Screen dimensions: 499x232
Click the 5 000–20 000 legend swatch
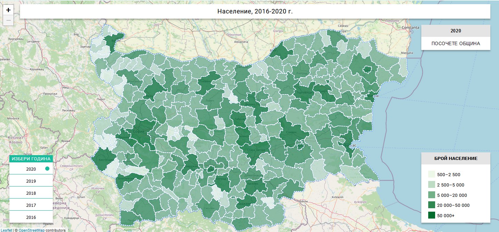pos(432,195)
